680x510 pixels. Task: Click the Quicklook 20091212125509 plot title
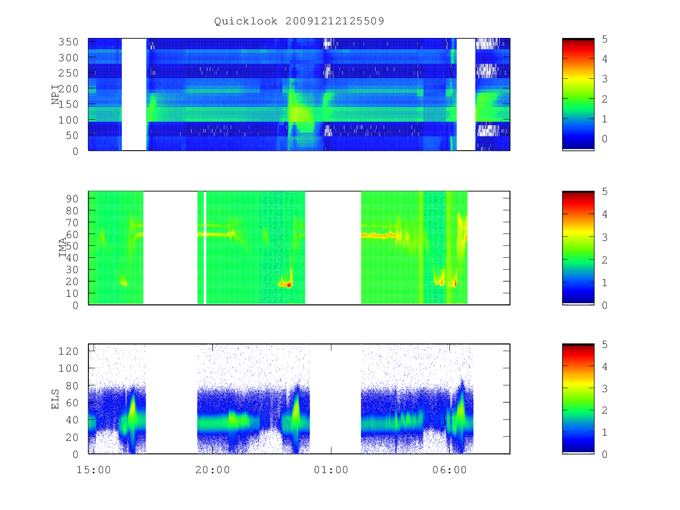point(299,22)
